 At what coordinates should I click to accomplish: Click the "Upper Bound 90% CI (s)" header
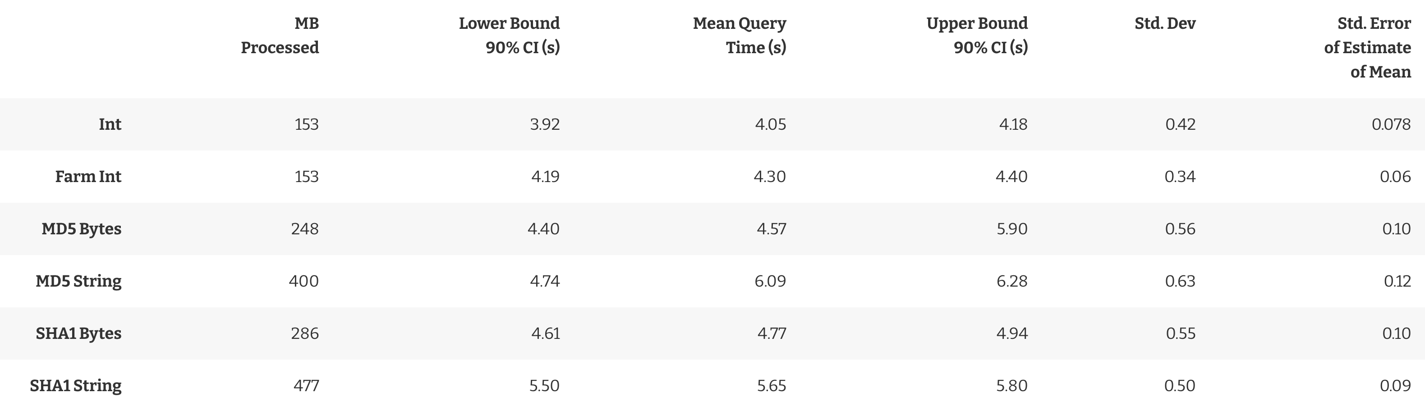click(x=977, y=36)
